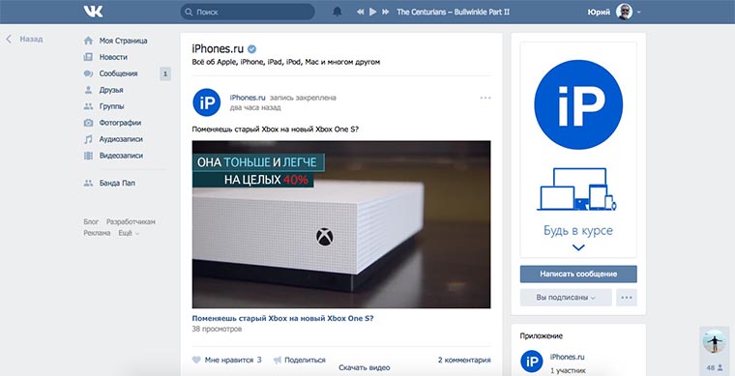Open the verified checkmark beside iPhones.ru

pos(251,48)
